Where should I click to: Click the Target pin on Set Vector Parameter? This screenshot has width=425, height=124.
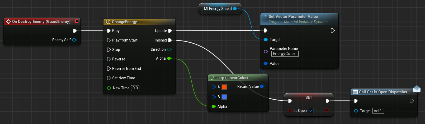point(266,40)
